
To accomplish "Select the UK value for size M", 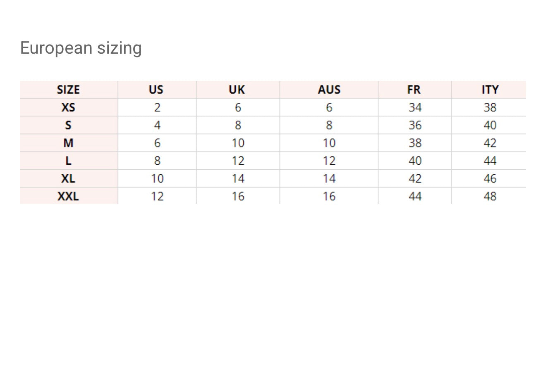I will click(238, 143).
